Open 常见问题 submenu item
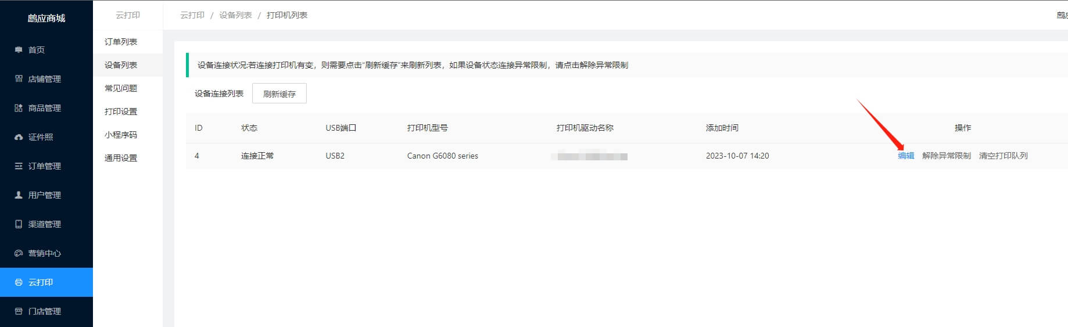Screen dimensions: 1068x327 [x=128, y=88]
